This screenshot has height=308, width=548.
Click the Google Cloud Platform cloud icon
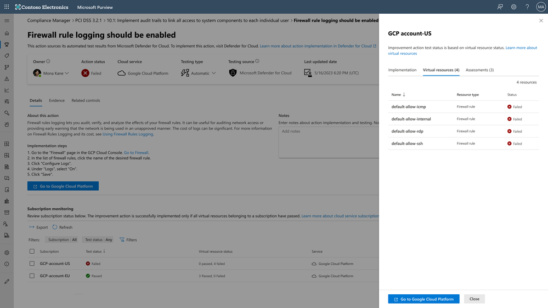[x=121, y=73]
